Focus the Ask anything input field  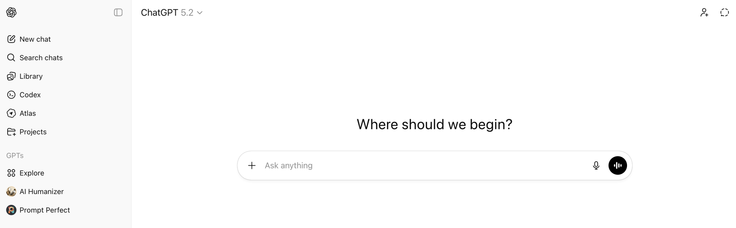tap(417, 166)
